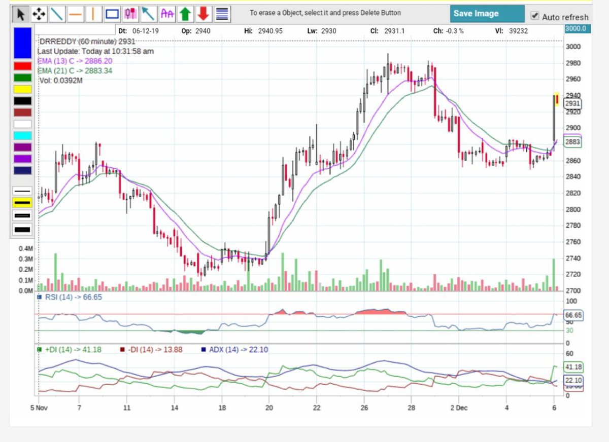Image resolution: width=609 pixels, height=442 pixels.
Task: Pick the white color swatch
Action: click(23, 124)
